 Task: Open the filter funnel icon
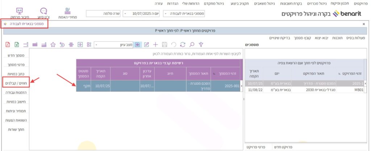[201, 45]
